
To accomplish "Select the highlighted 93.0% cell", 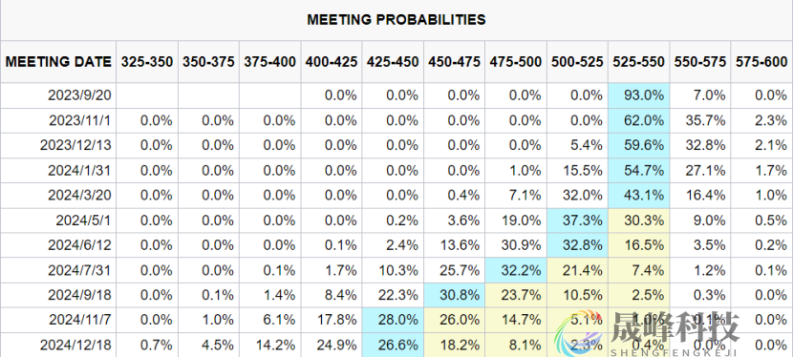I will [639, 95].
